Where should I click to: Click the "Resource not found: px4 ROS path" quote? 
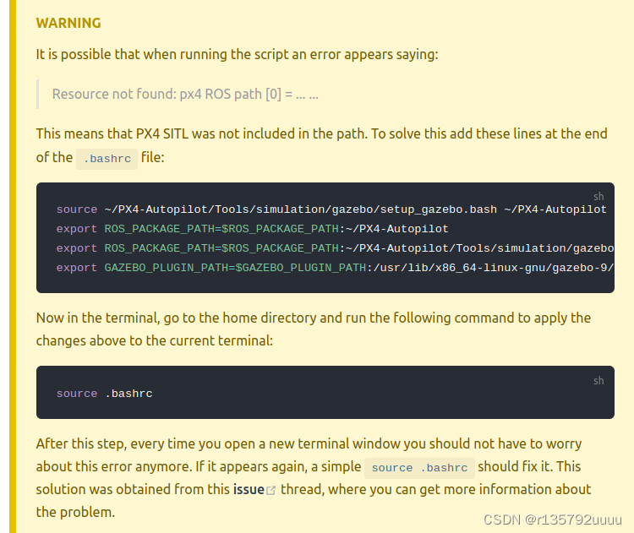point(185,94)
